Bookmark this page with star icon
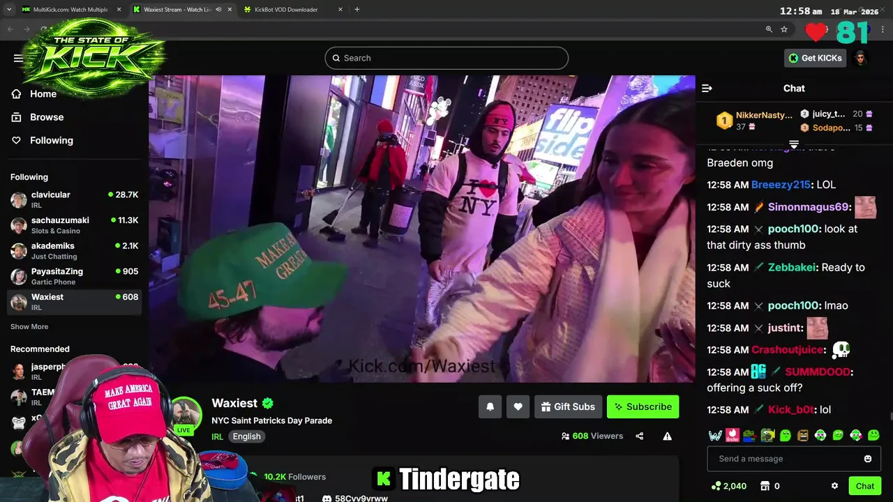893x502 pixels. point(784,29)
